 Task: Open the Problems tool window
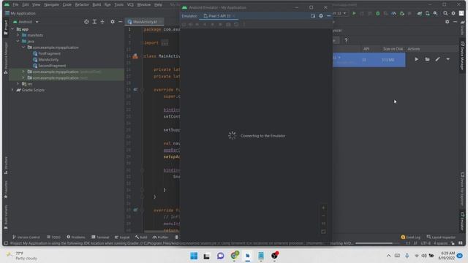[x=76, y=237]
